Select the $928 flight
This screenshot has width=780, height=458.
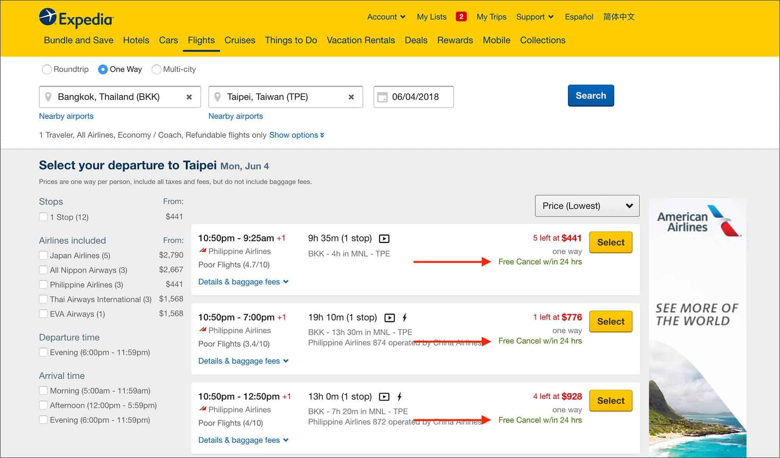tap(611, 401)
